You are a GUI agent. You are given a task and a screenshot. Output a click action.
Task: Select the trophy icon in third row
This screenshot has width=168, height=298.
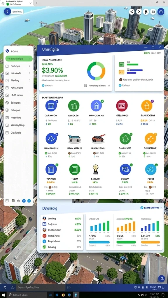95,169
